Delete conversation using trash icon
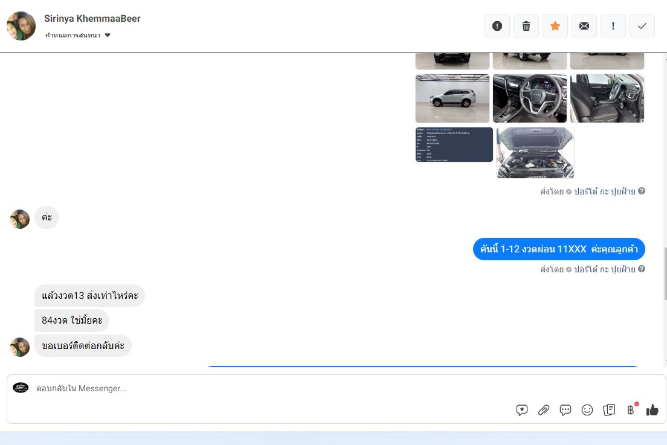 pos(526,26)
